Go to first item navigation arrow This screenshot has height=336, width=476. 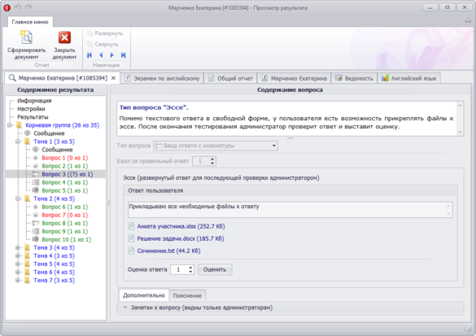click(x=90, y=55)
